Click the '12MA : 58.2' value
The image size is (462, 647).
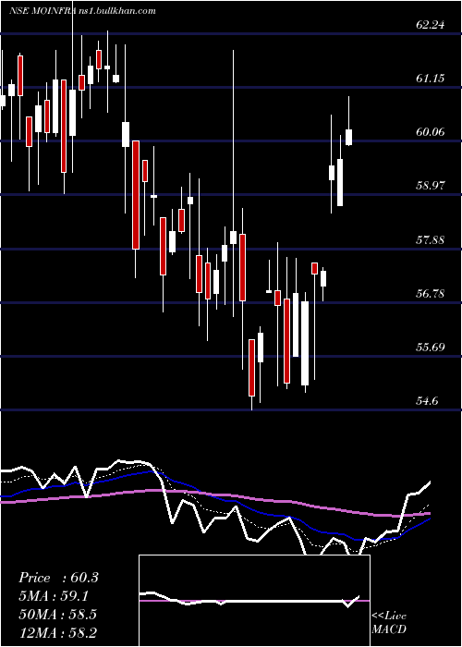(x=57, y=632)
